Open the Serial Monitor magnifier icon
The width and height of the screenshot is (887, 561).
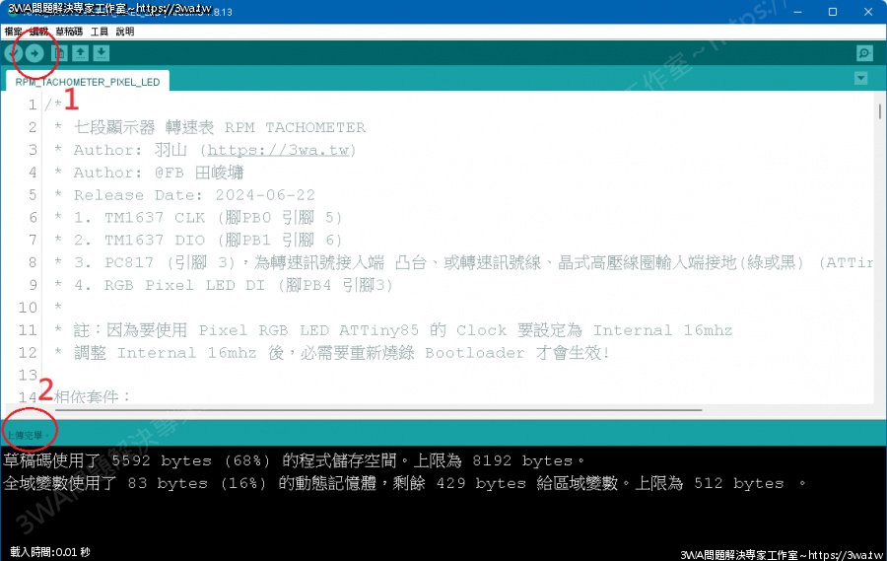click(863, 53)
